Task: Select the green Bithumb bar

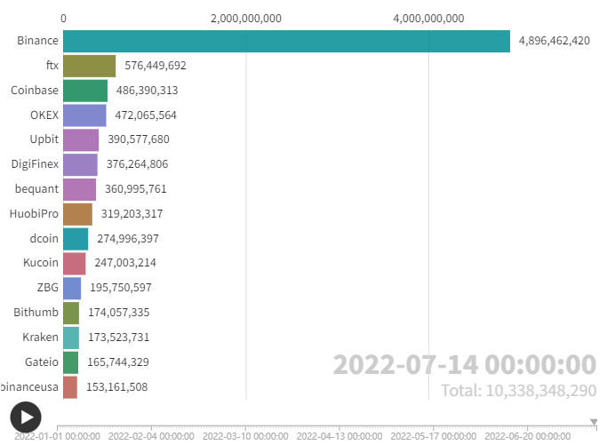Action: 71,313
